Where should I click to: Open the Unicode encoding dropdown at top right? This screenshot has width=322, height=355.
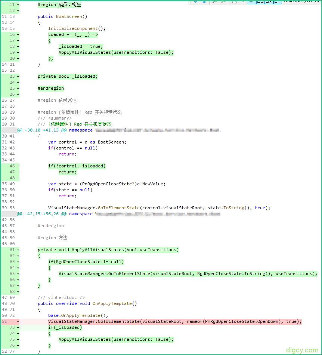pyautogui.click(x=301, y=1)
